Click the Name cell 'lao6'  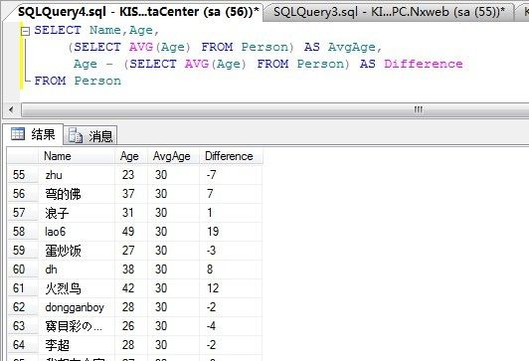coord(77,232)
